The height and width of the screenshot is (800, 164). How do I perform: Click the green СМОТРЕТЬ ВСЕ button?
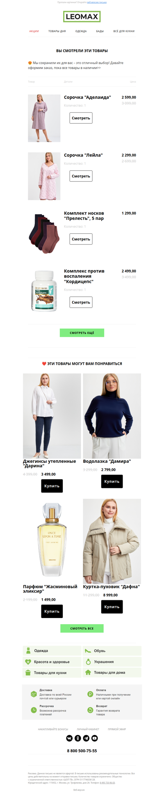(x=82, y=628)
